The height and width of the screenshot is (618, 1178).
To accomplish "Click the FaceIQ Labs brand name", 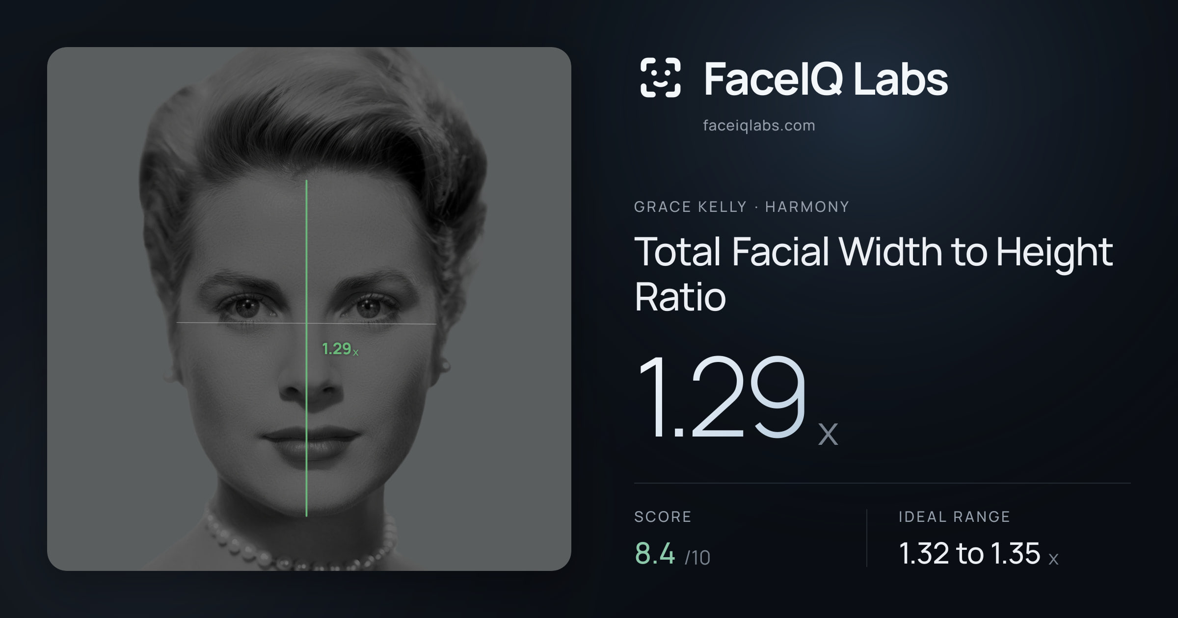I will tap(826, 78).
